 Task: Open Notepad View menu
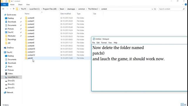(110, 43)
